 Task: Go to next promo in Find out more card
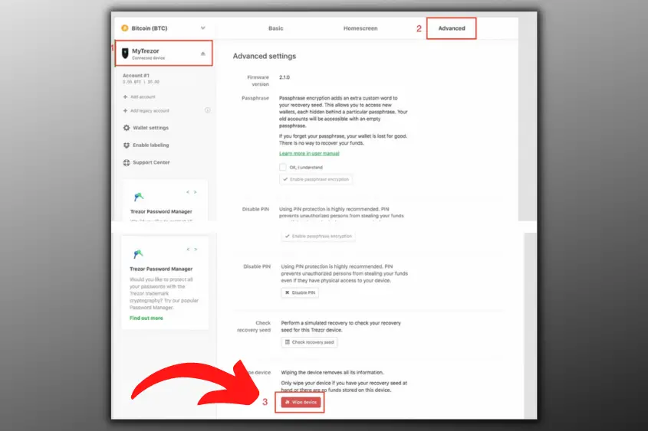click(x=196, y=249)
